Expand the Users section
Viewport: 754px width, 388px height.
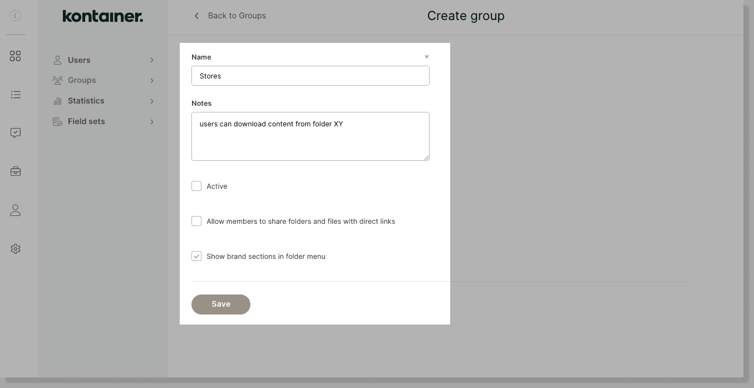tap(152, 60)
